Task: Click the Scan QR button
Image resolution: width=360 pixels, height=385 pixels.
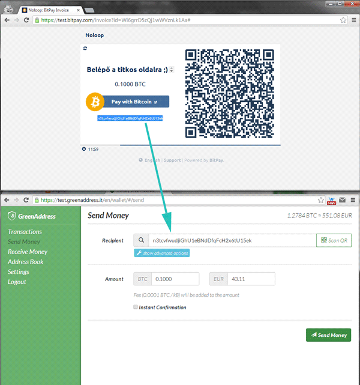Action: coord(334,240)
